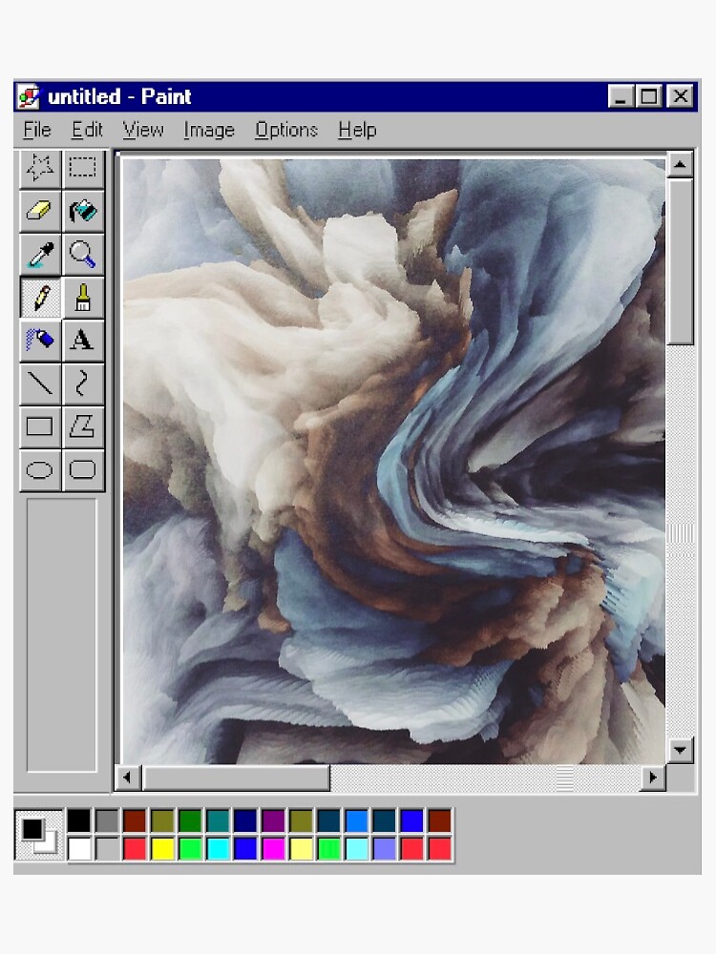
Task: Click the vertical scrollbar thumb
Action: point(680,261)
